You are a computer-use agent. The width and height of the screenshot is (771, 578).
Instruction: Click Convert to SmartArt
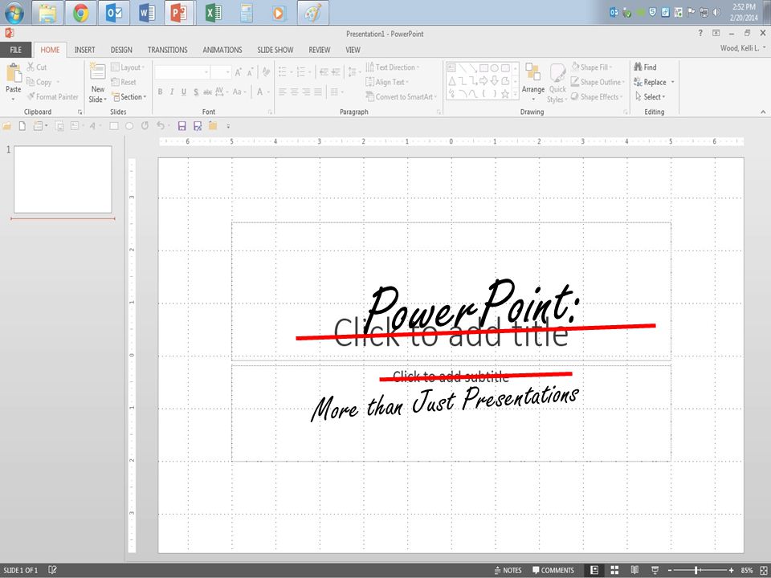pyautogui.click(x=402, y=97)
